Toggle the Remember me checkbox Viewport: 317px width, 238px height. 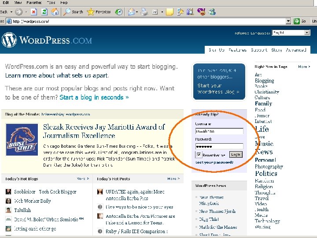tap(199, 155)
